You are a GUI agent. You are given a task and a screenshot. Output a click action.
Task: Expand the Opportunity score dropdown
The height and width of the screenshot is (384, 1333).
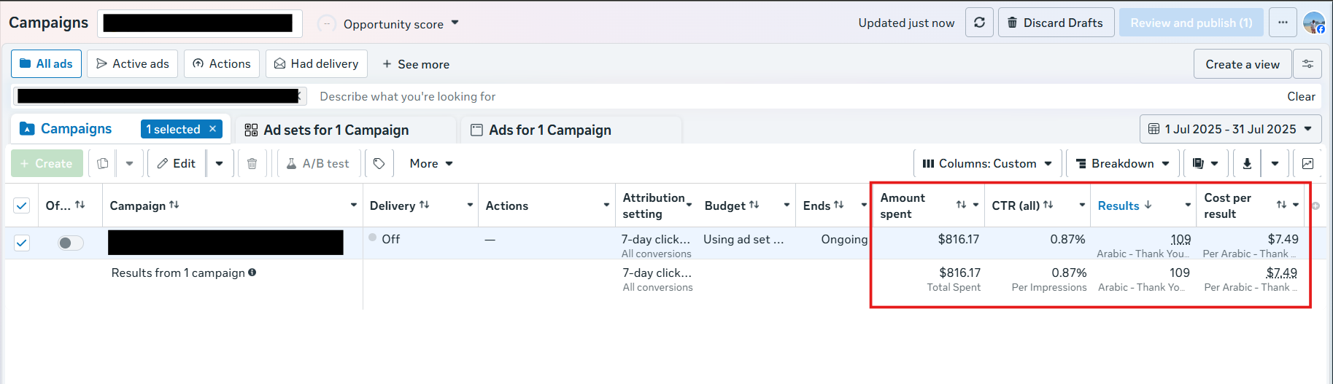click(455, 23)
